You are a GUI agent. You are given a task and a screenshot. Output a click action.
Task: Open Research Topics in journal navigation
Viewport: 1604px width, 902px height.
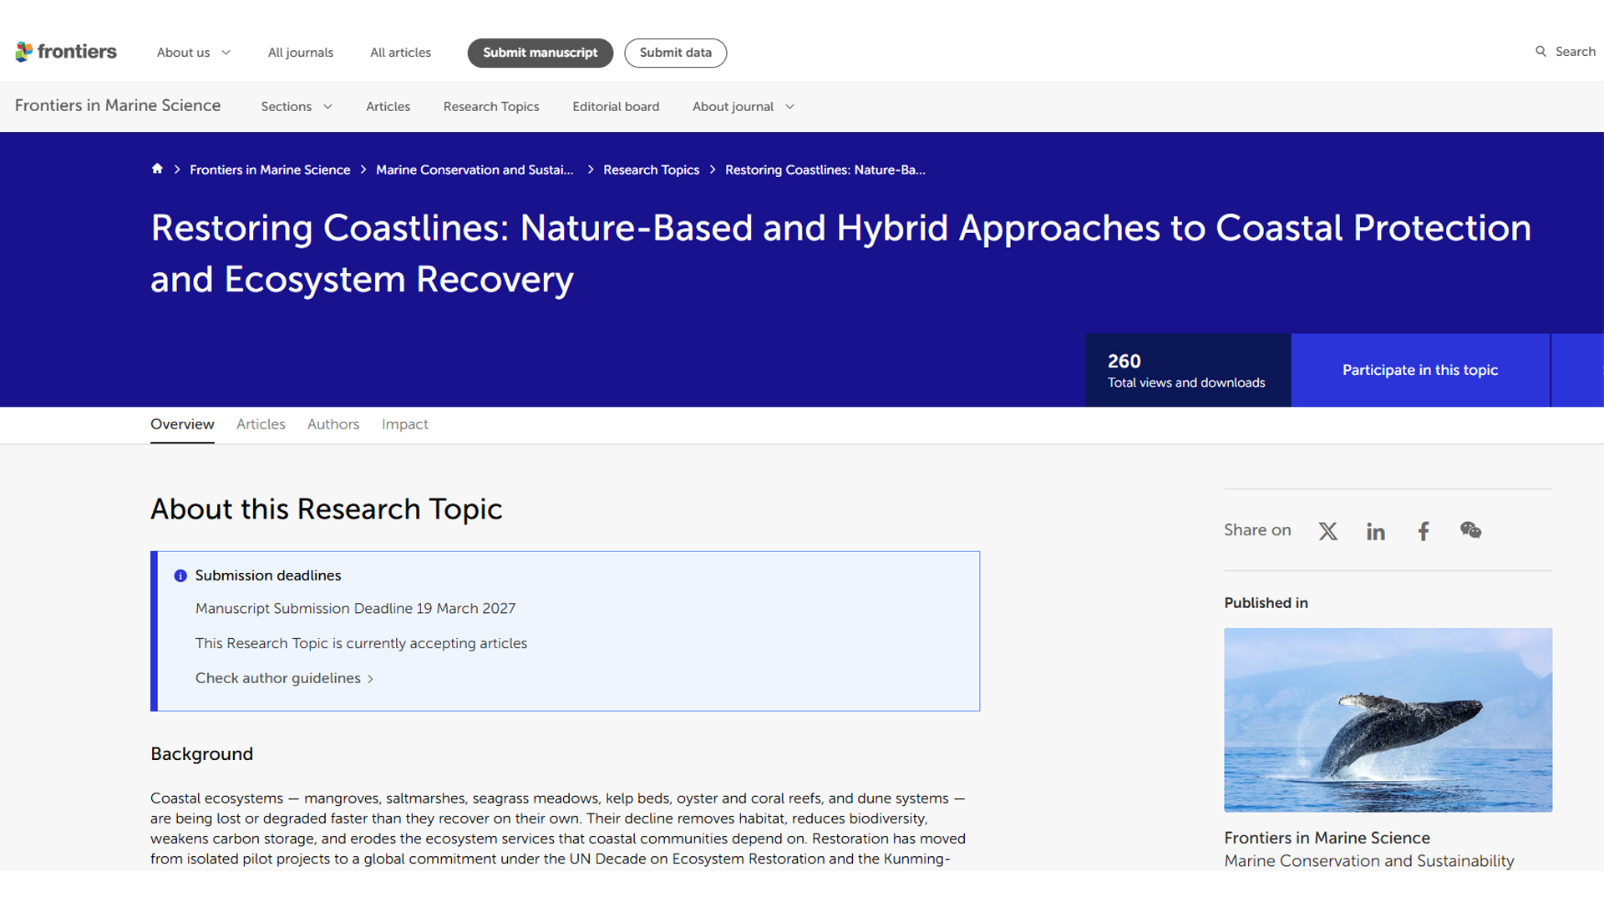pyautogui.click(x=491, y=107)
